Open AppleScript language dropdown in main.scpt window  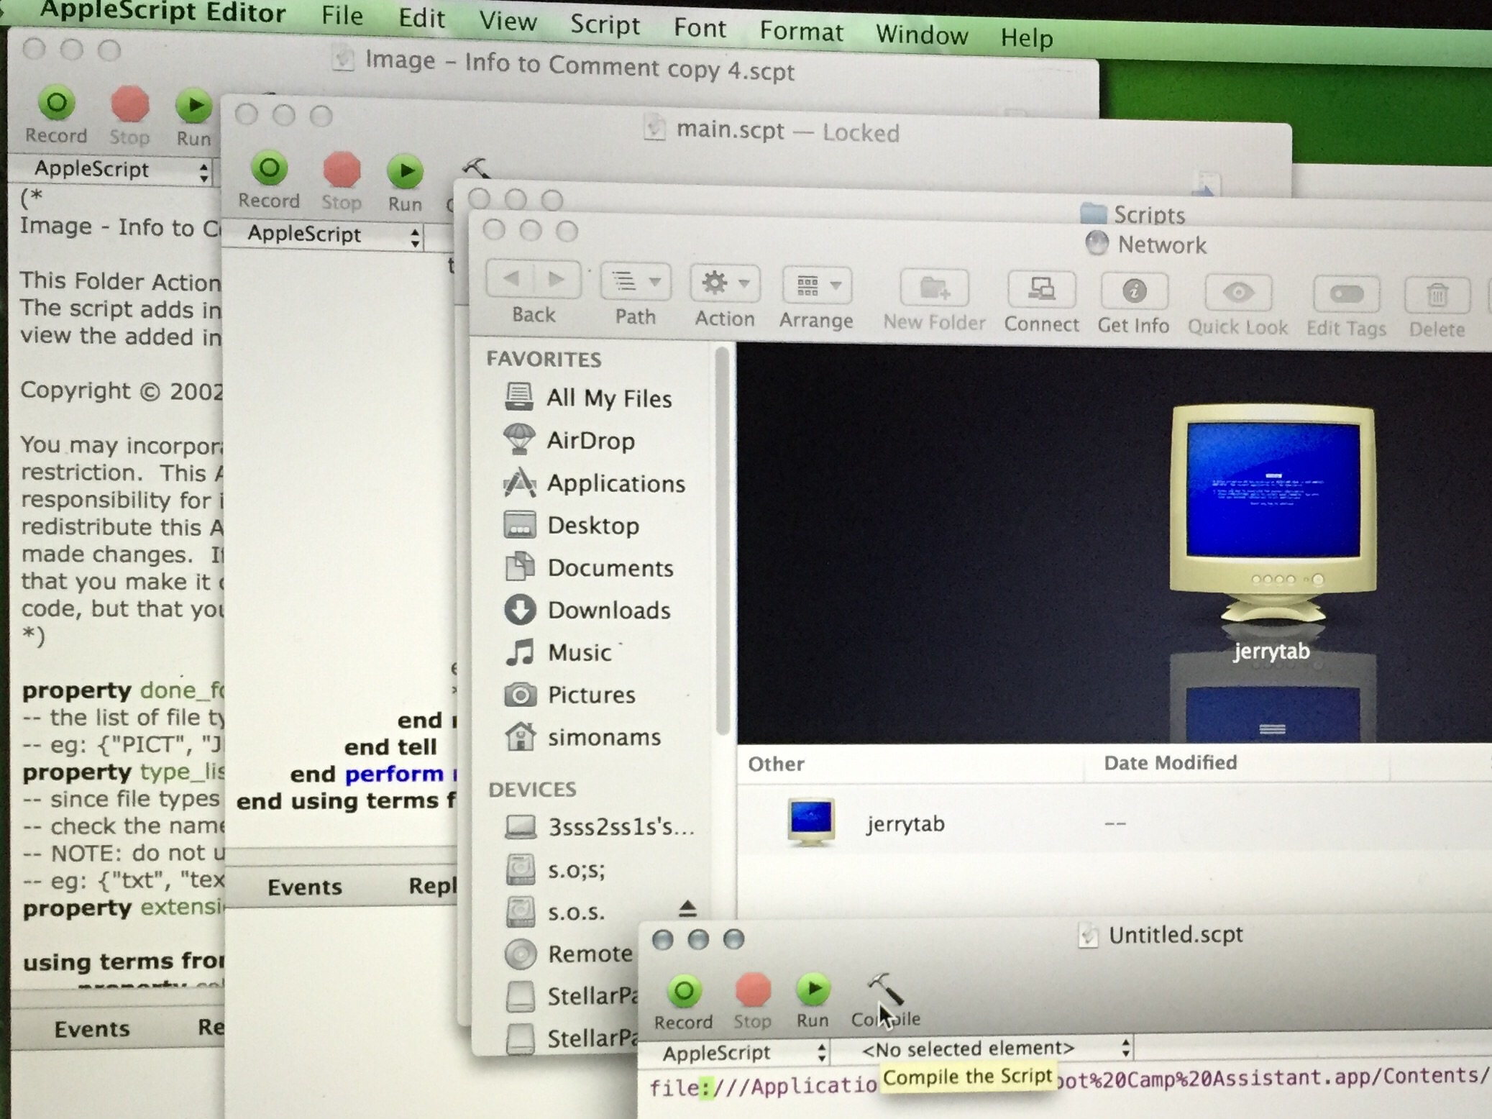[324, 234]
